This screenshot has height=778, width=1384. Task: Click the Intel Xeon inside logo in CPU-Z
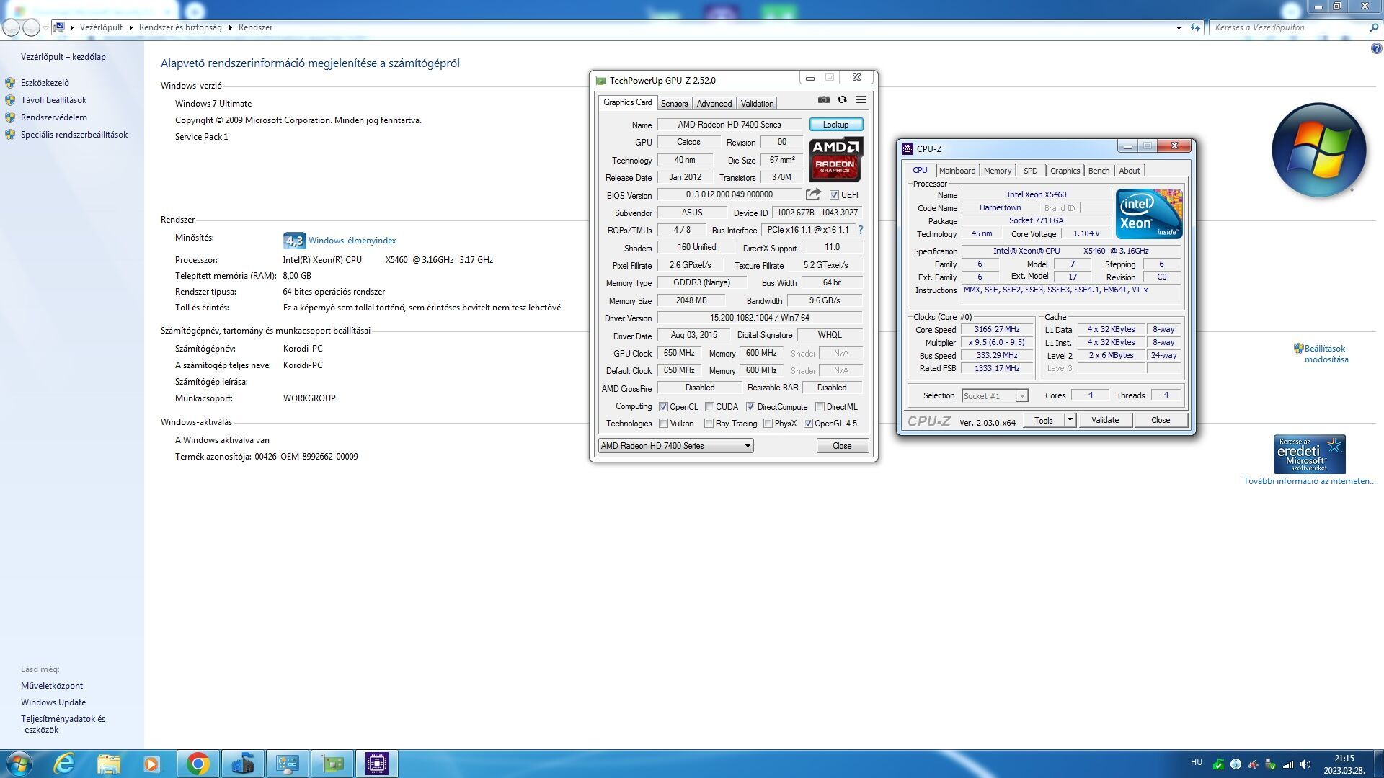point(1149,214)
